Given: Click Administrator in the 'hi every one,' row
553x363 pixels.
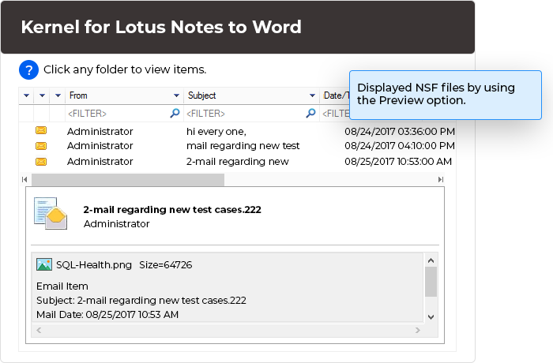Looking at the screenshot, I should [100, 132].
